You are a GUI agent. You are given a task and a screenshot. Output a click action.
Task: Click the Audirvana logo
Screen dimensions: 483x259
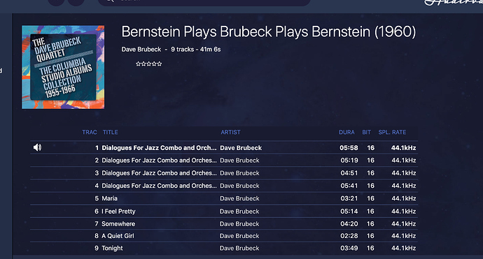pyautogui.click(x=453, y=3)
